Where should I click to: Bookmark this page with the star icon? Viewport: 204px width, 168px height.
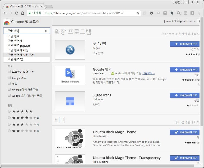click(x=138, y=13)
